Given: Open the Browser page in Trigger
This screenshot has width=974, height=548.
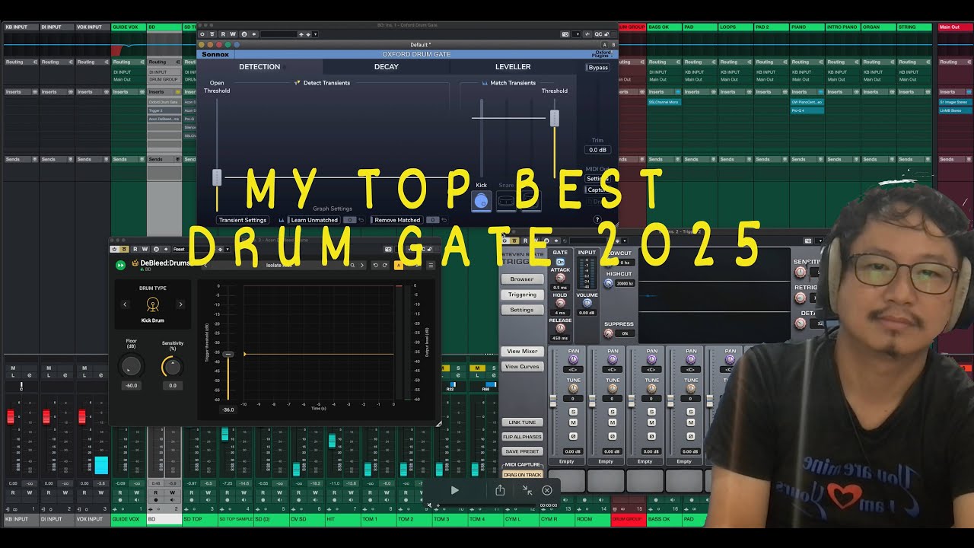Looking at the screenshot, I should coord(522,279).
